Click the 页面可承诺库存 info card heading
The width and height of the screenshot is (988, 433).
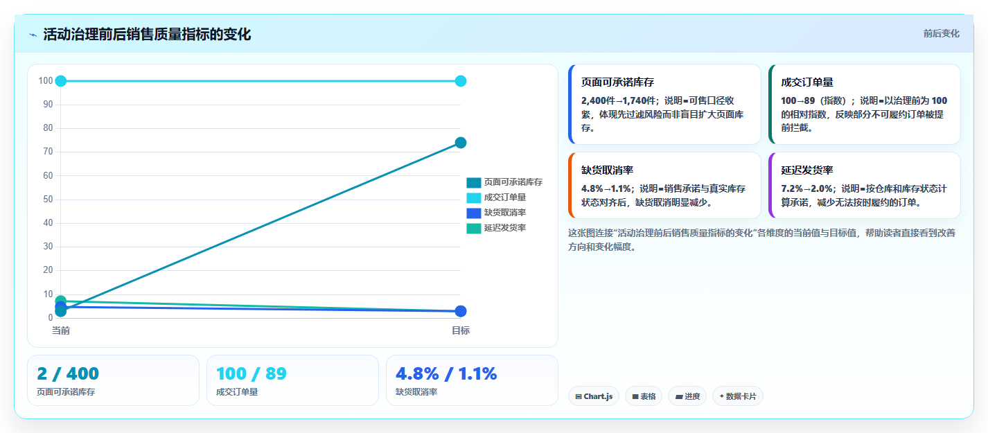(617, 82)
